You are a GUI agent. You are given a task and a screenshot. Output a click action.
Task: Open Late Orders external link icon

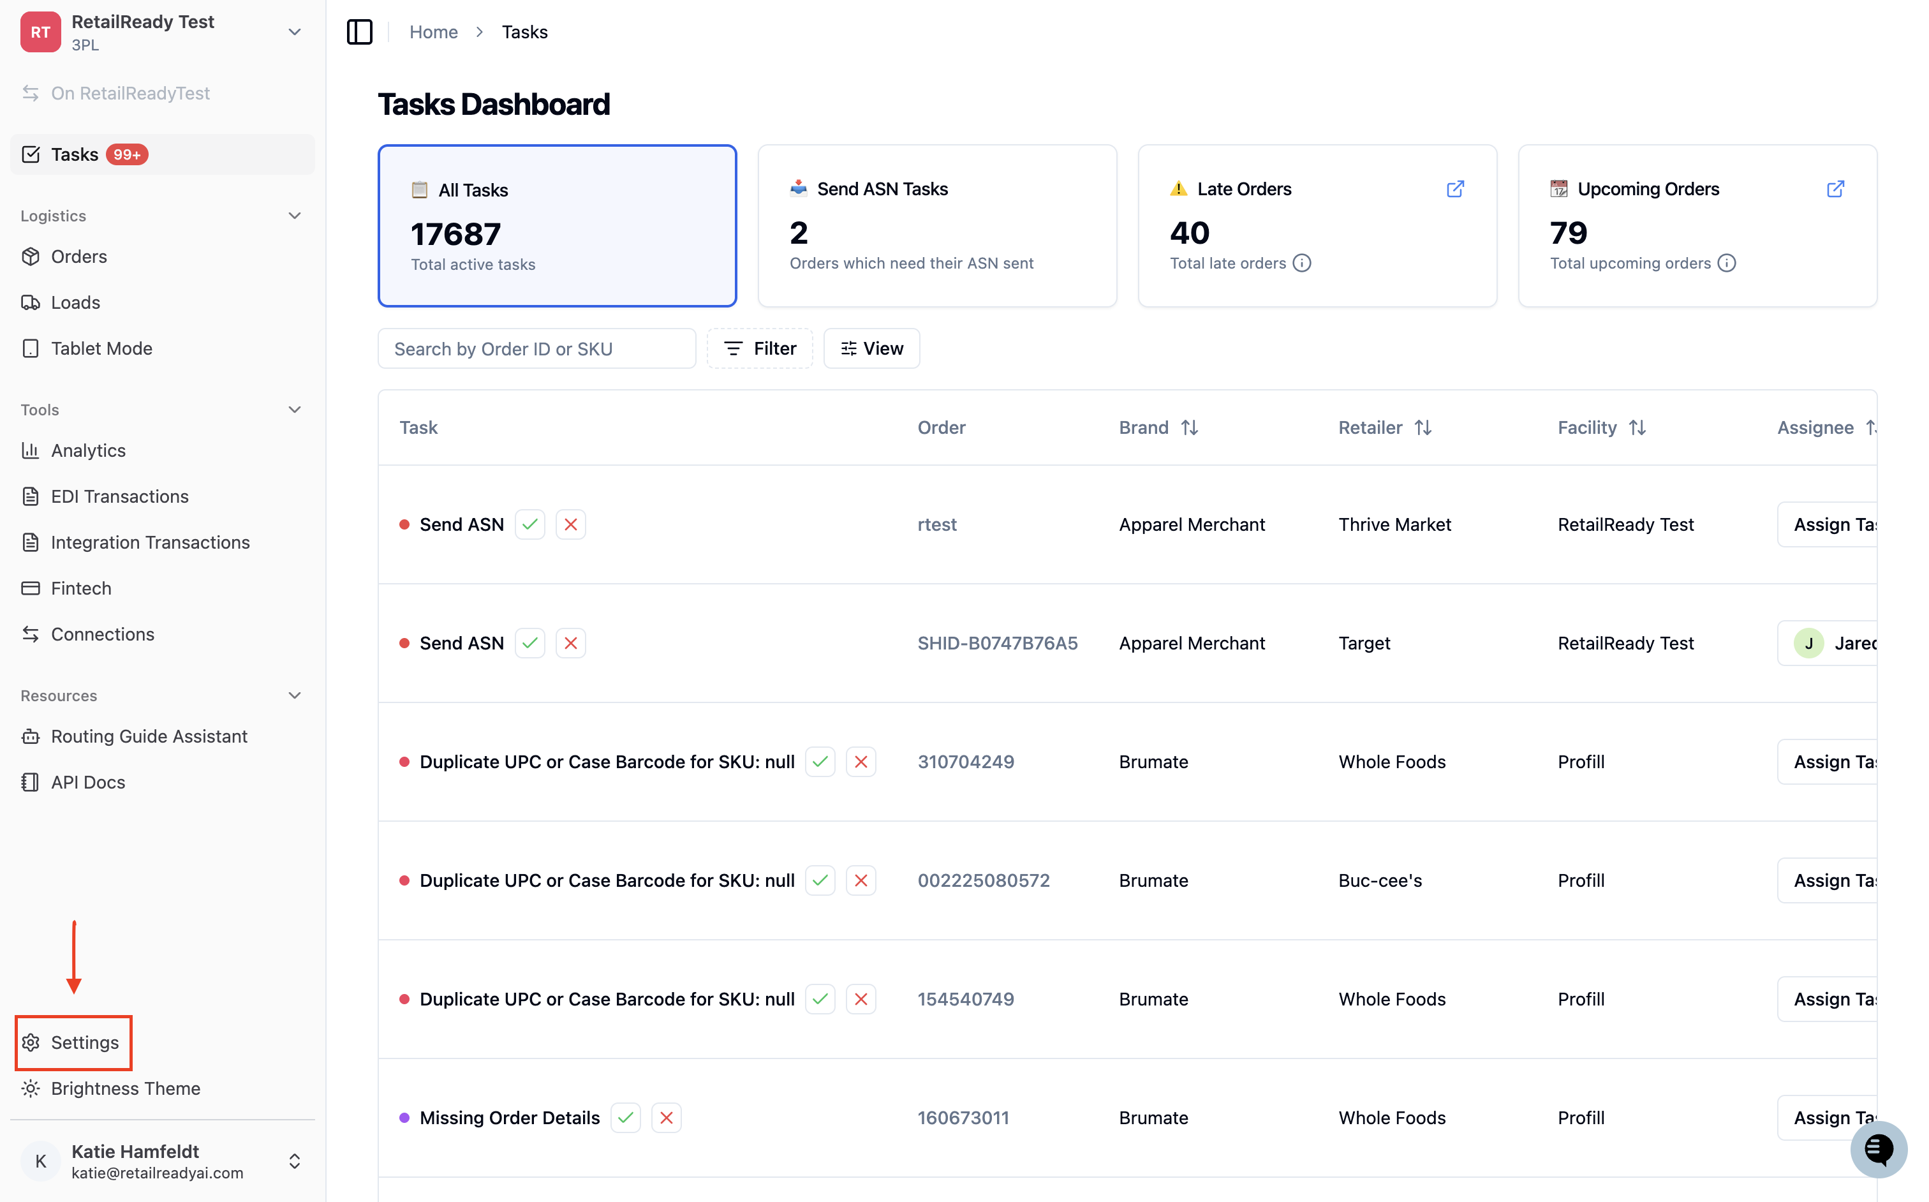(1454, 189)
